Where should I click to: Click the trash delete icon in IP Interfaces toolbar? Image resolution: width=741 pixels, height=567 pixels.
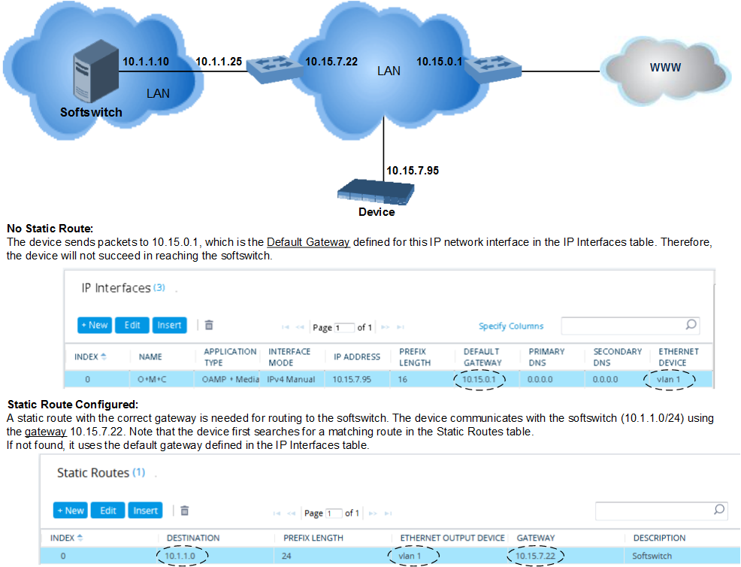(x=208, y=325)
